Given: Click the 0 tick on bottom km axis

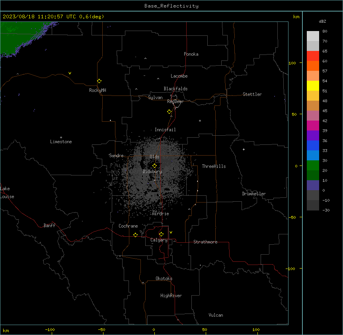Looking at the screenshot, I should click(154, 329).
